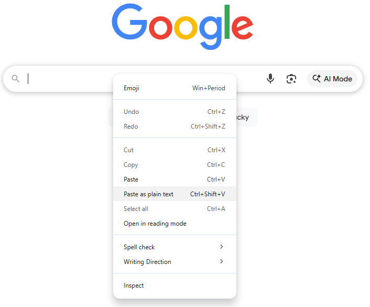Screen dimensions: 370x307
Task: Click the partially hidden Feeling Lucky button
Action: click(247, 117)
